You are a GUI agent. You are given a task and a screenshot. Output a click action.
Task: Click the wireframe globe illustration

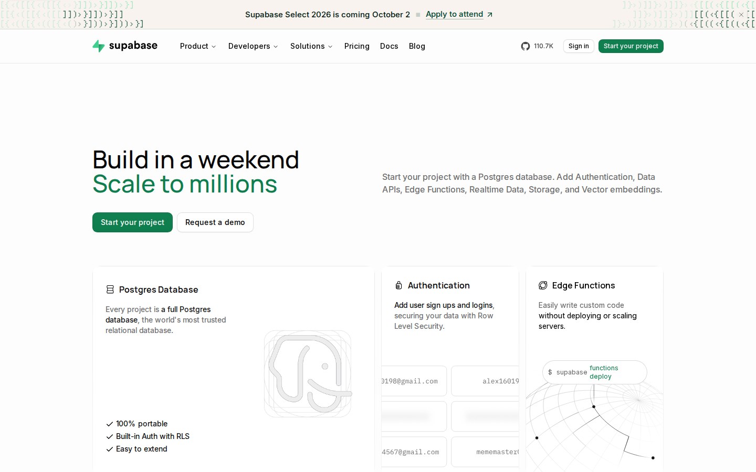(594, 427)
